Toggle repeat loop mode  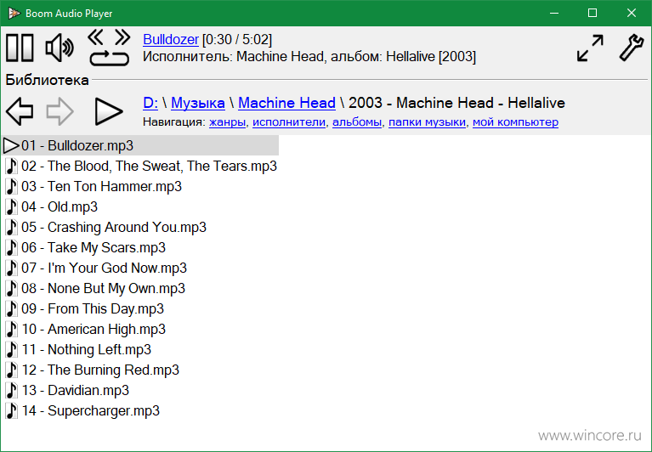(x=110, y=58)
